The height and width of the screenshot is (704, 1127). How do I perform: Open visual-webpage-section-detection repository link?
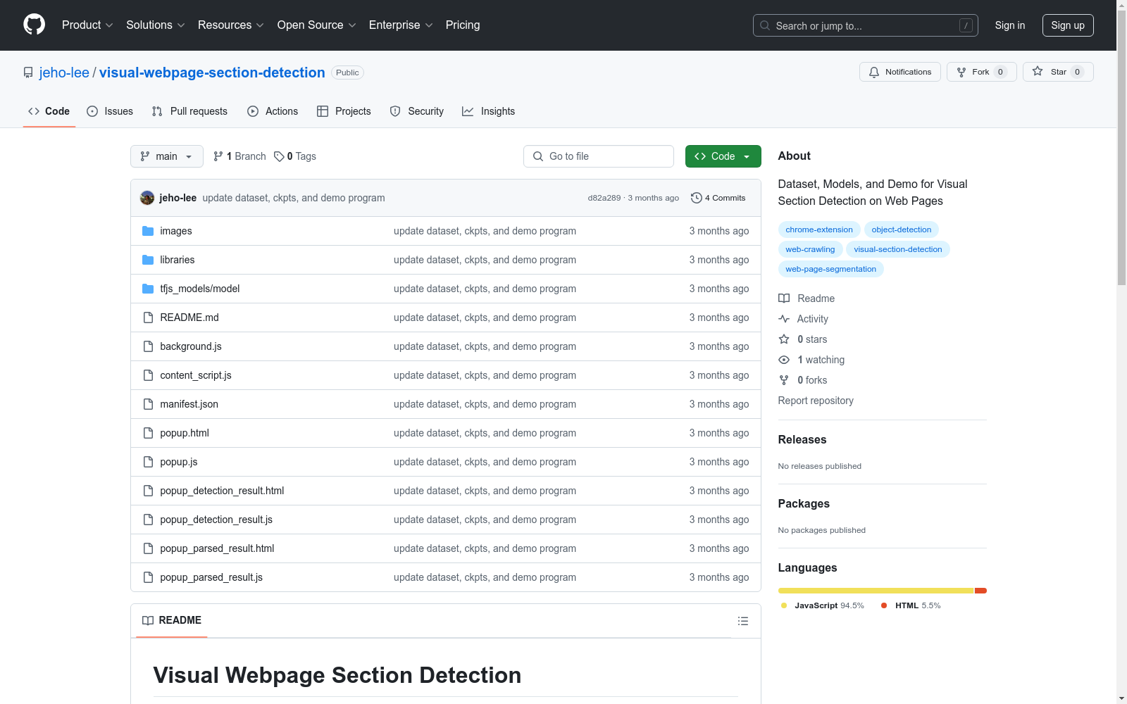[x=212, y=73]
